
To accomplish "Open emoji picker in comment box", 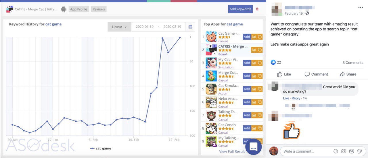I will [336, 151].
